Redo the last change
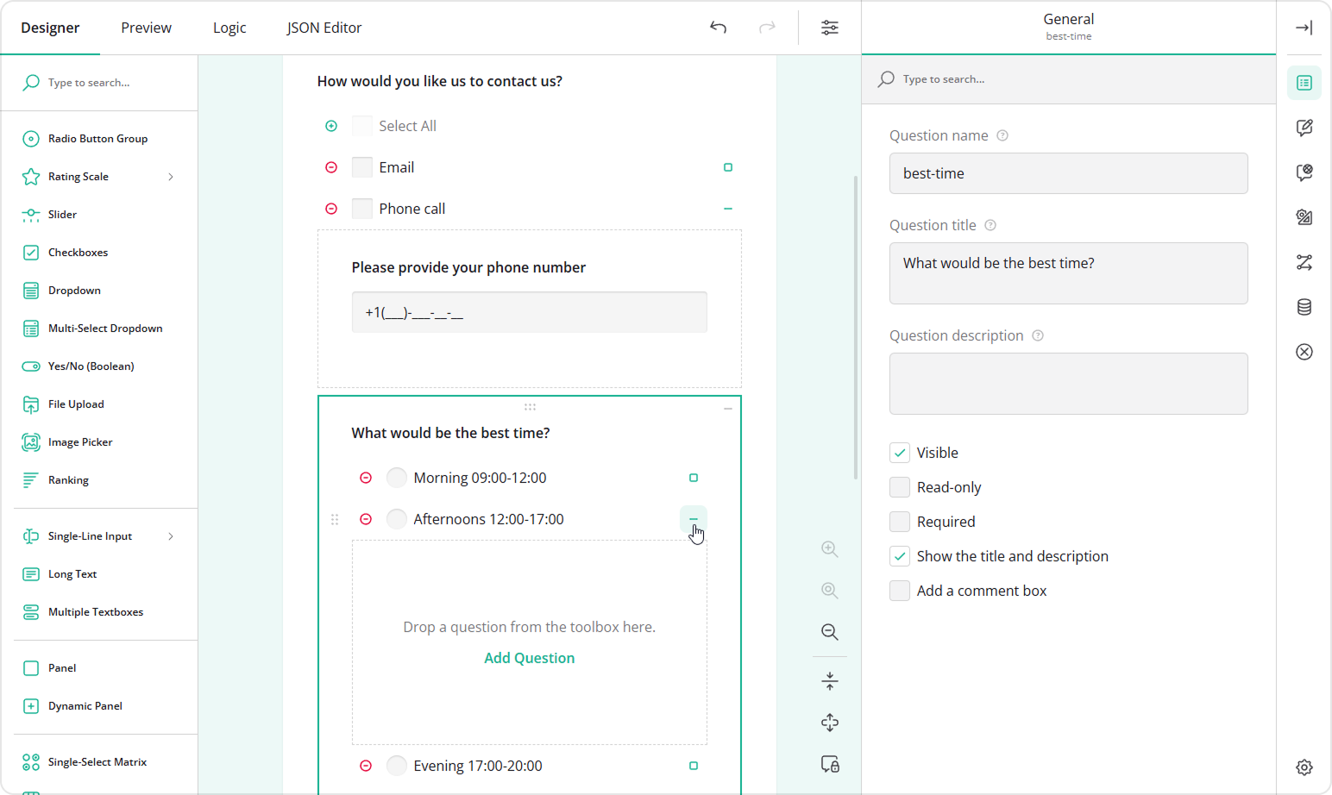The width and height of the screenshot is (1332, 795). coord(767,27)
